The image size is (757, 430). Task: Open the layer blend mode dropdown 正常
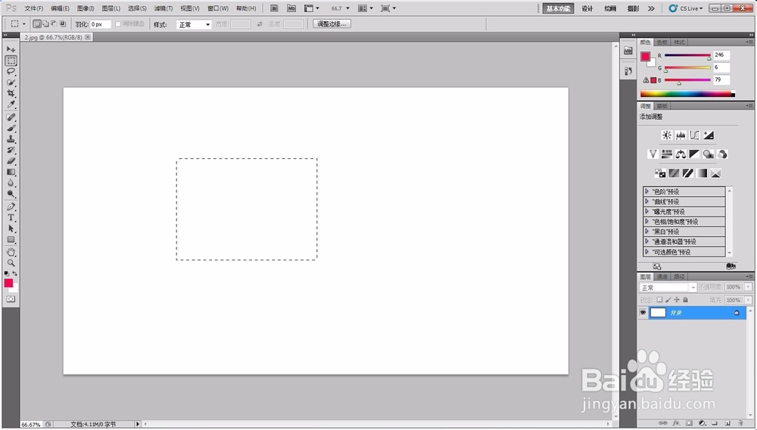pos(668,288)
